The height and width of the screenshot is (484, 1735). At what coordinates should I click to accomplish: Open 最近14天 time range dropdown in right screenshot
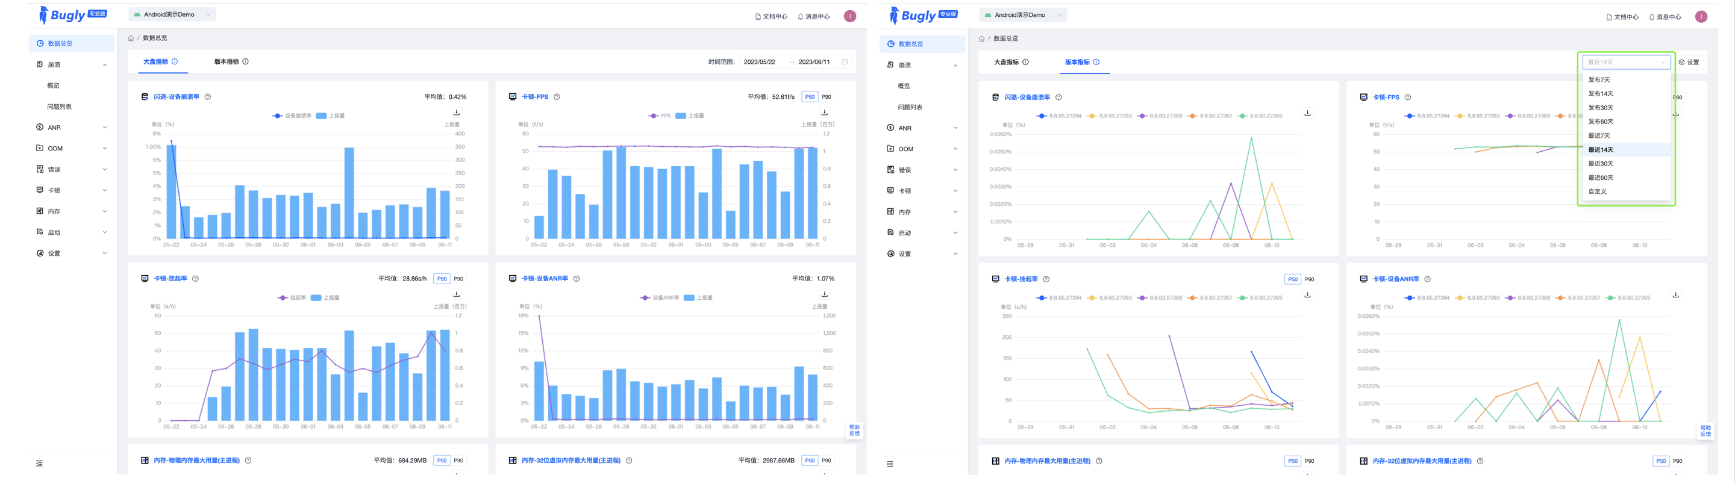tap(1626, 62)
